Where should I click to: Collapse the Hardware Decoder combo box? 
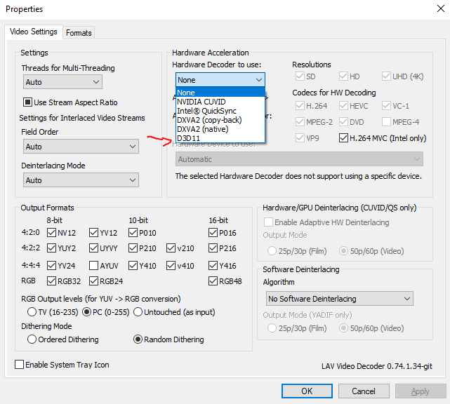[220, 80]
